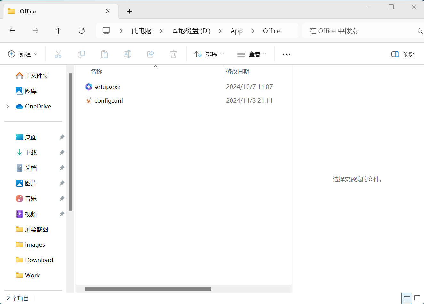The image size is (424, 304).
Task: Select the Office tab
Action: click(61, 12)
